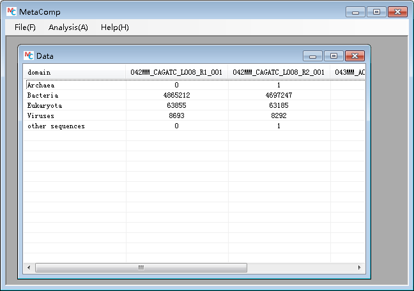Close the main MetaComp window
This screenshot has width=414, height=291.
(x=398, y=11)
